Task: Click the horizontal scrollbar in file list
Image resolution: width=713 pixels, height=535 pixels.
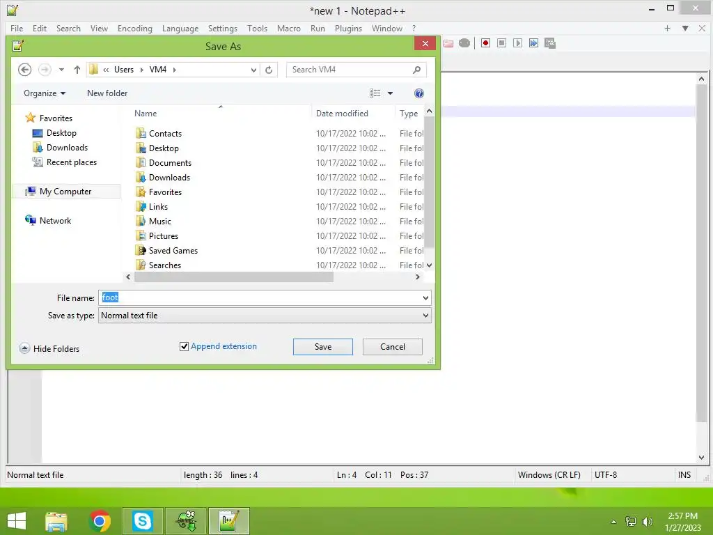Action: coord(234,277)
